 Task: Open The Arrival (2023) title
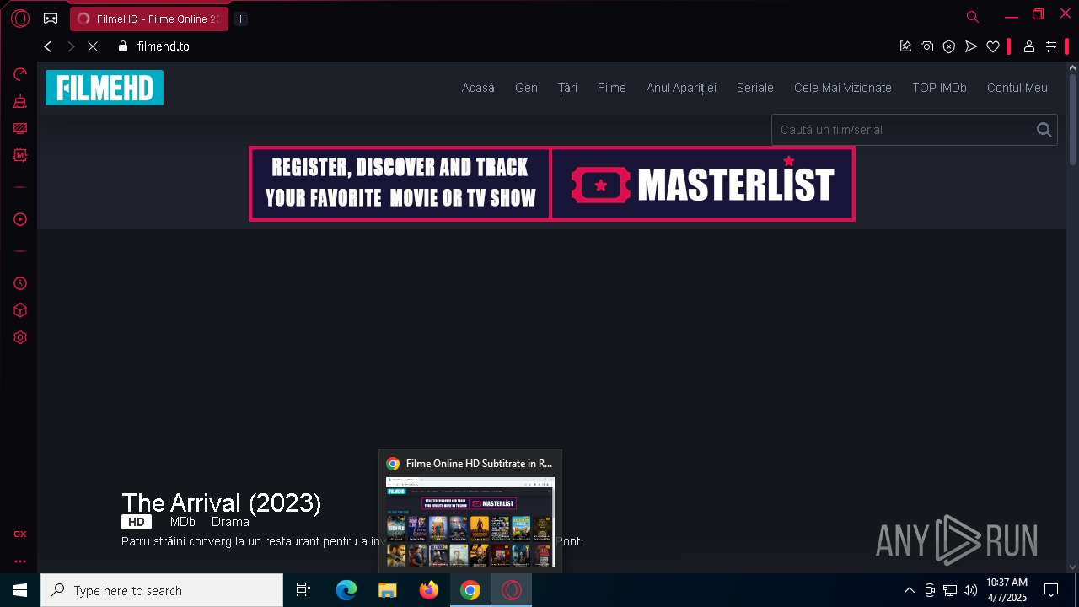pyautogui.click(x=222, y=503)
